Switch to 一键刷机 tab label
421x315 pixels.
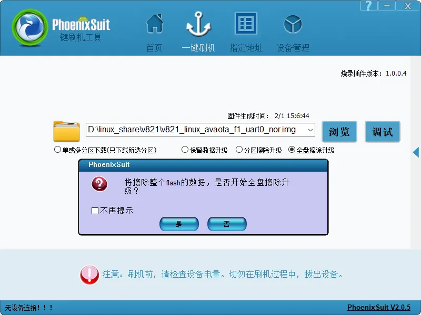198,48
